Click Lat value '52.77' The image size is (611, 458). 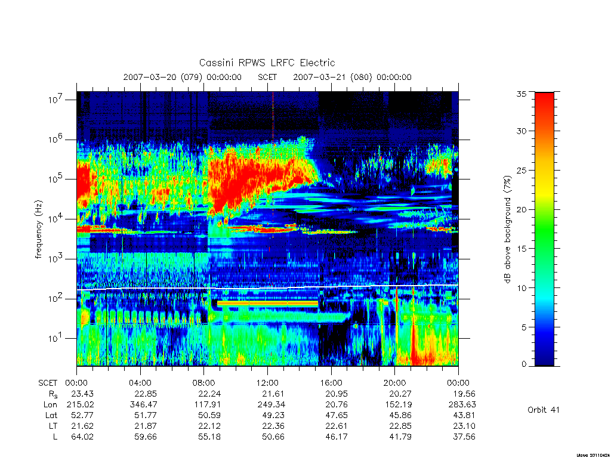[x=82, y=415]
